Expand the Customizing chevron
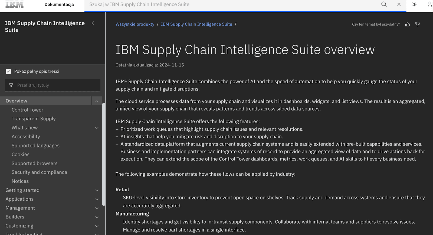The height and width of the screenshot is (235, 433). tap(97, 226)
